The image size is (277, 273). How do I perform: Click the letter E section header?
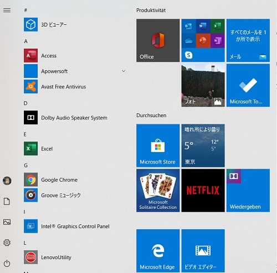tap(25, 134)
